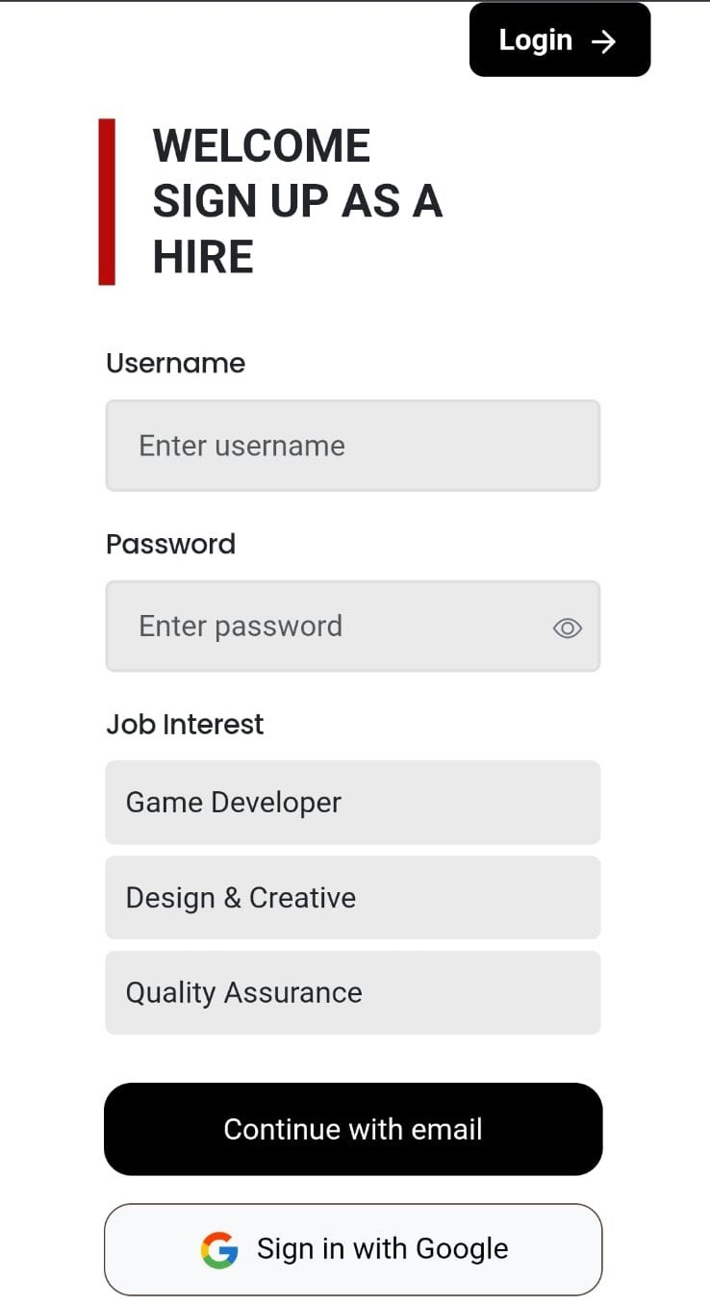
Task: Click the "Enter password" placeholder text
Action: [x=241, y=627]
